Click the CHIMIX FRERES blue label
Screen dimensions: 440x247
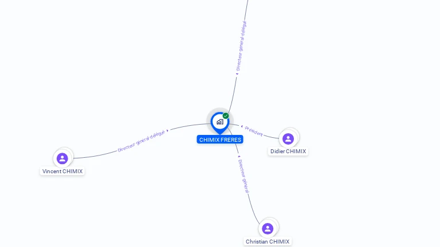click(220, 140)
